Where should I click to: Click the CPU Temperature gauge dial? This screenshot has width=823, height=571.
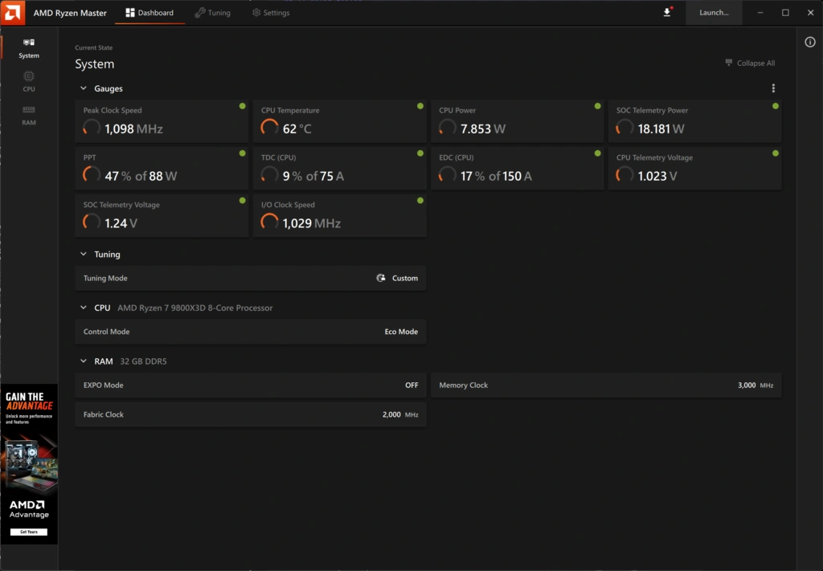tap(269, 128)
